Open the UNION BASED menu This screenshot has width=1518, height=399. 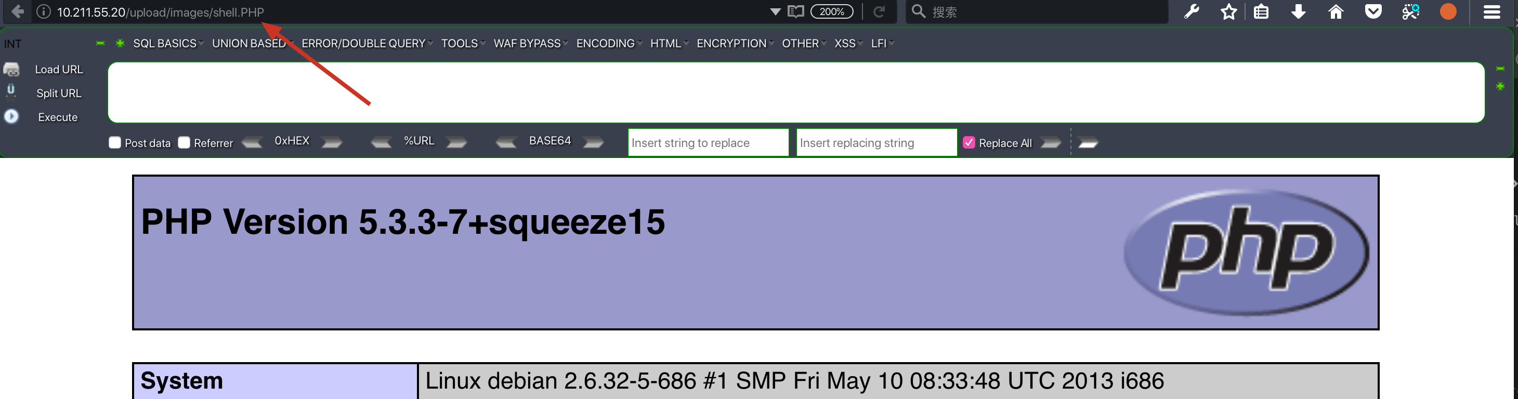tap(252, 44)
